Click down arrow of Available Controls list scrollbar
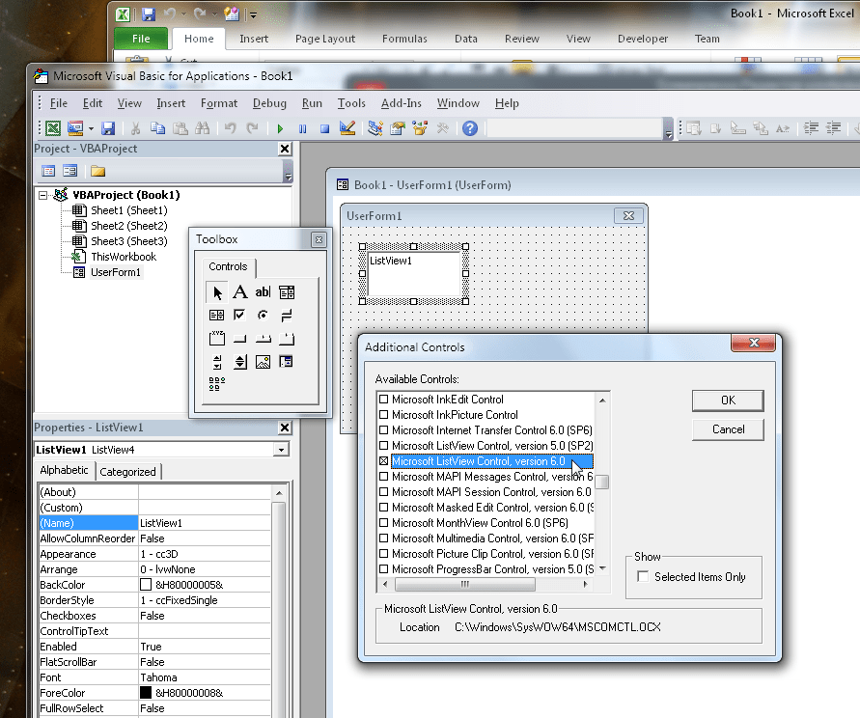 pyautogui.click(x=602, y=568)
